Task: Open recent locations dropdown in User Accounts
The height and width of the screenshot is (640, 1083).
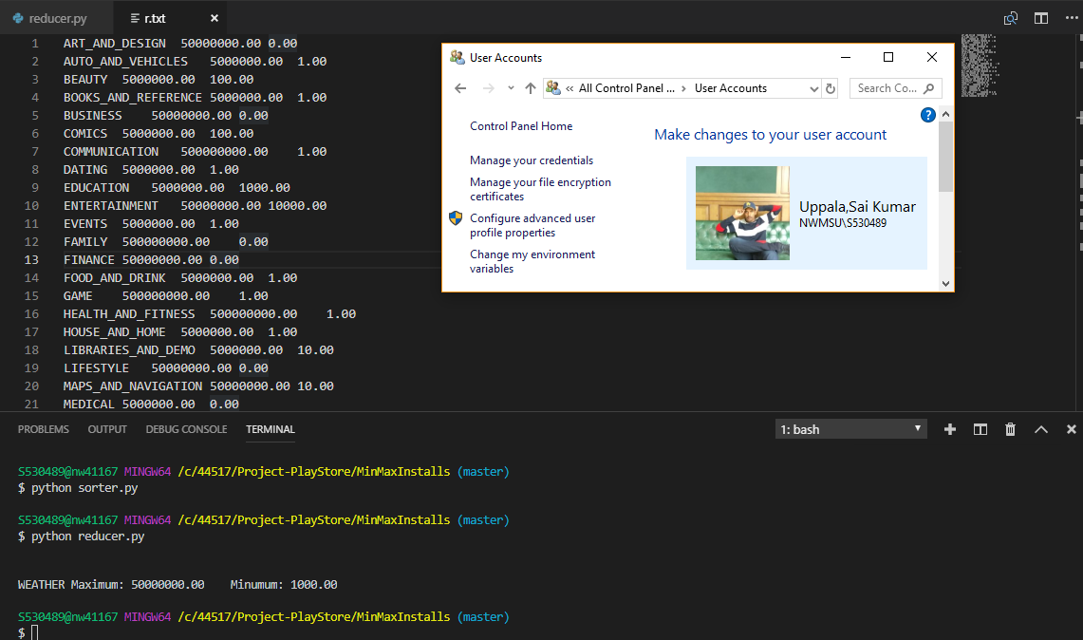Action: point(511,87)
